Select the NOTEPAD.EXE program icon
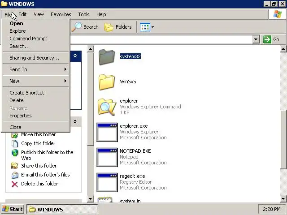Viewport: 287px width, 215px height. pyautogui.click(x=107, y=157)
